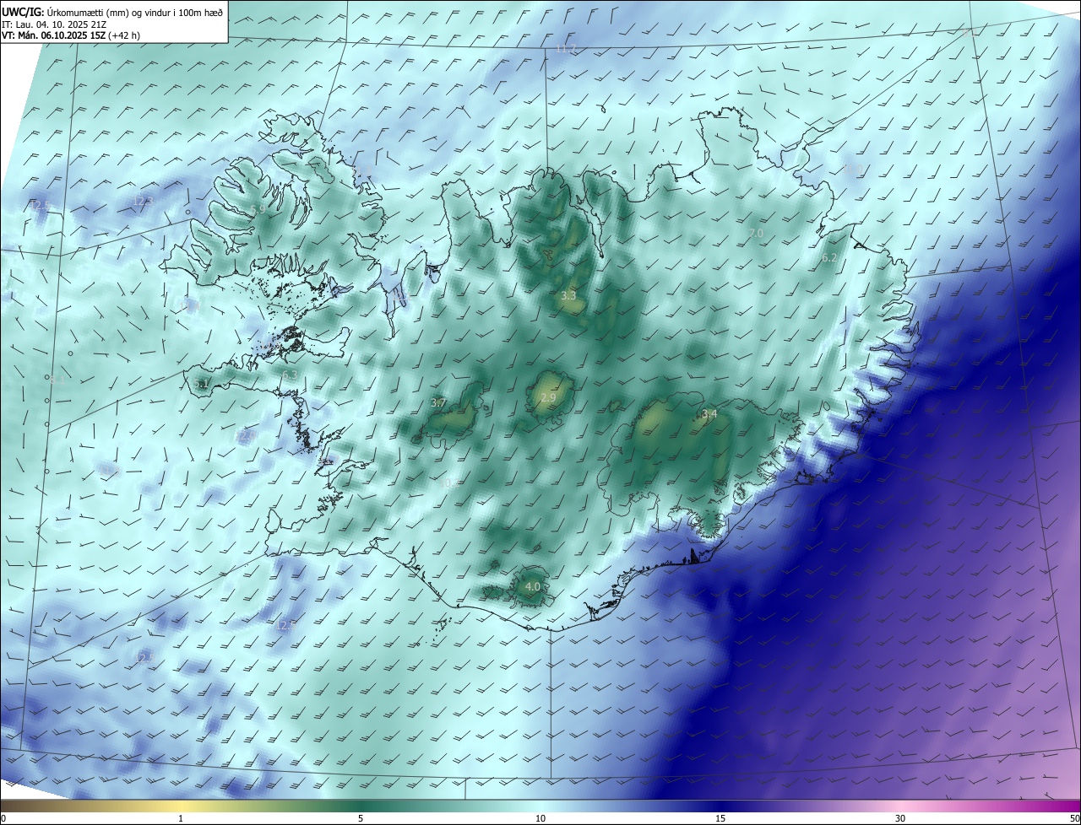Image resolution: width=1081 pixels, height=825 pixels.
Task: Click the 4.0 value label on the southern glacier
Action: coord(532,586)
